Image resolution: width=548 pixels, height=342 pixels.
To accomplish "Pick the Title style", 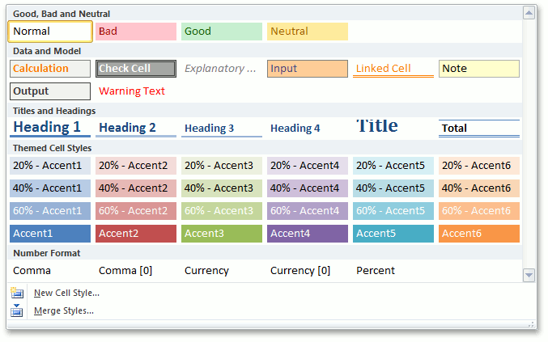I will coord(393,128).
